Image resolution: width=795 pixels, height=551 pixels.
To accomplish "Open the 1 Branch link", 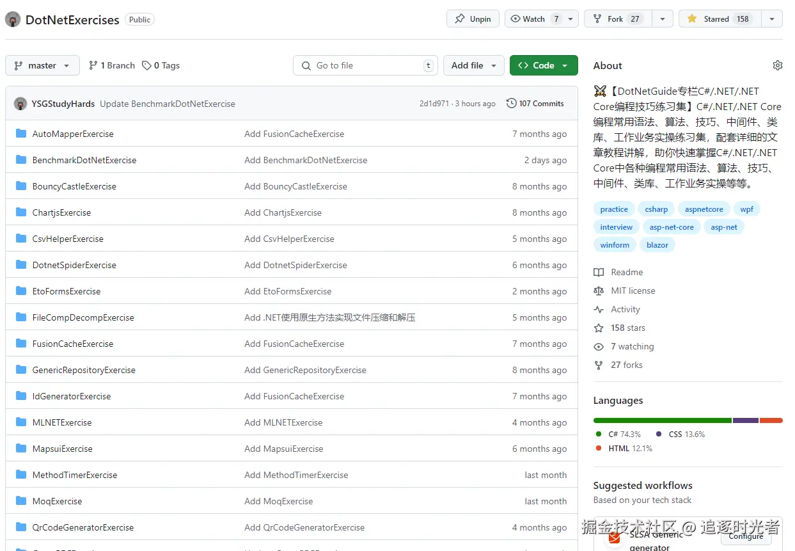I will click(112, 65).
